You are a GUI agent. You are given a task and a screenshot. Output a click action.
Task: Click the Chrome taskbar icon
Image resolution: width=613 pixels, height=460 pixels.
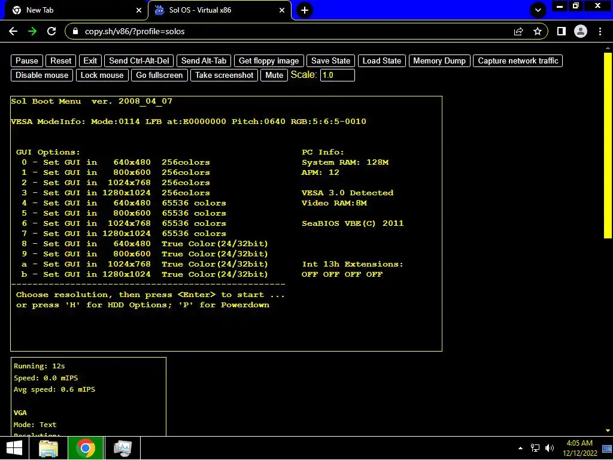(x=86, y=448)
